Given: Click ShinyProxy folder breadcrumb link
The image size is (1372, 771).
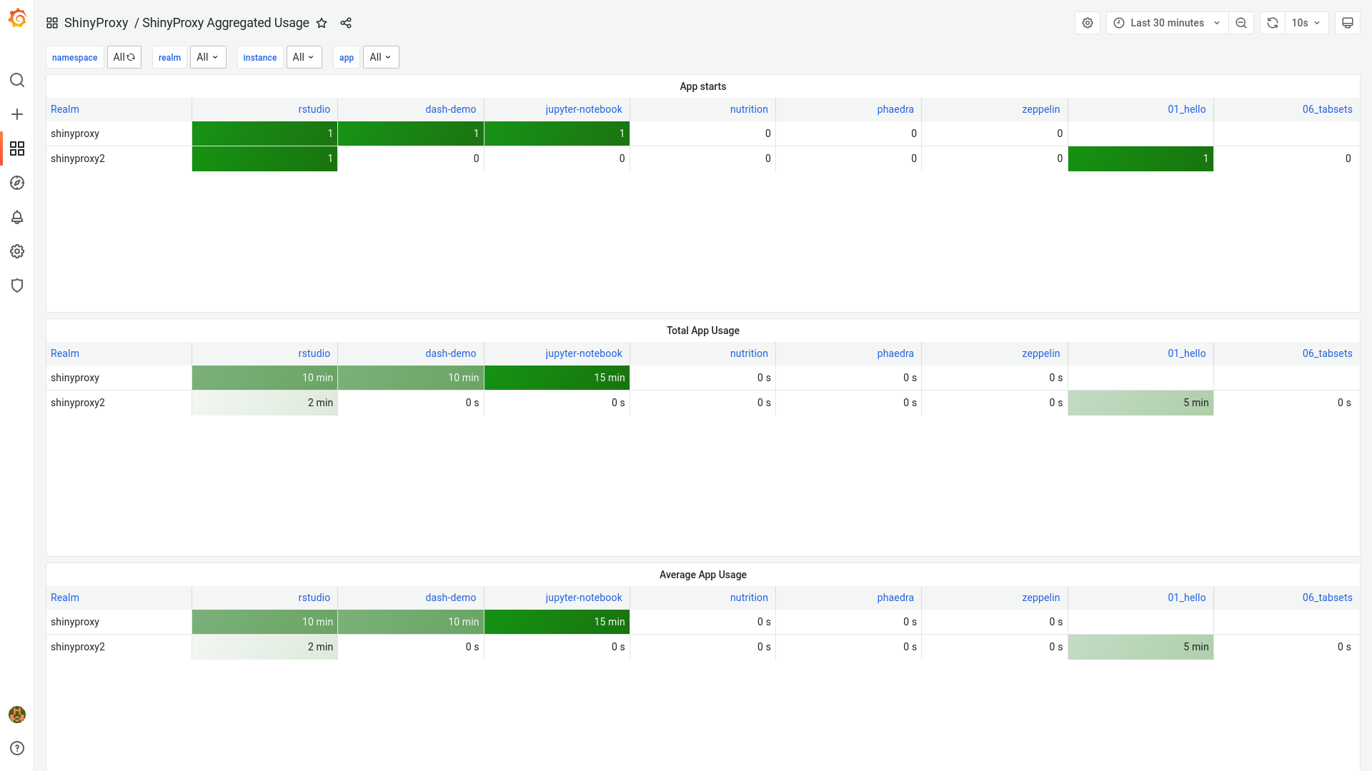Looking at the screenshot, I should pos(96,23).
